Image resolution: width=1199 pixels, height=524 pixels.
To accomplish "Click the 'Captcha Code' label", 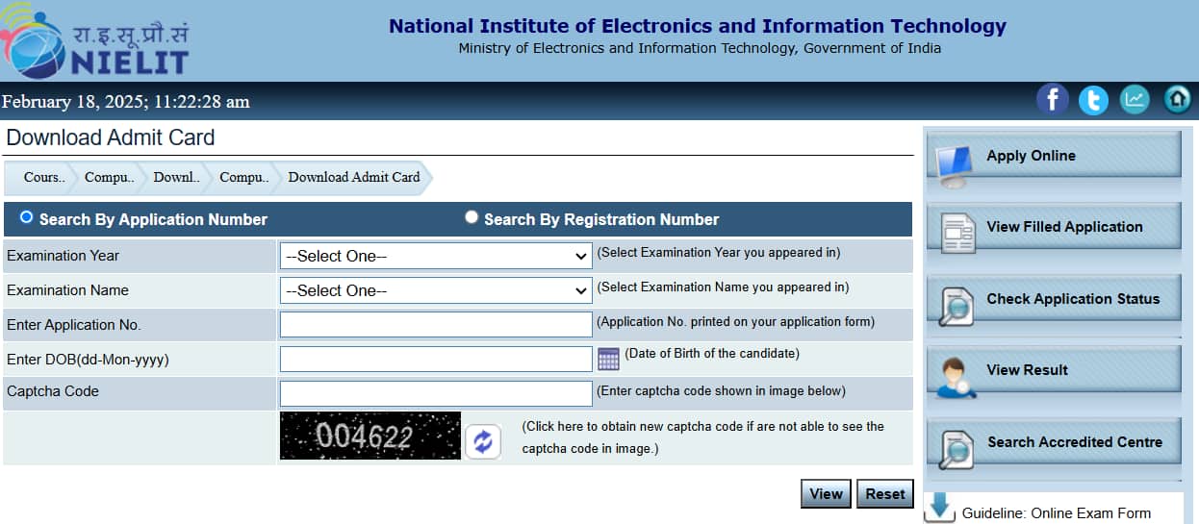I will (53, 391).
